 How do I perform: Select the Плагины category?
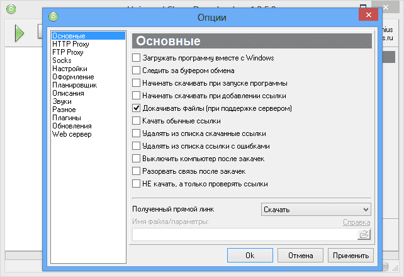[x=67, y=118]
